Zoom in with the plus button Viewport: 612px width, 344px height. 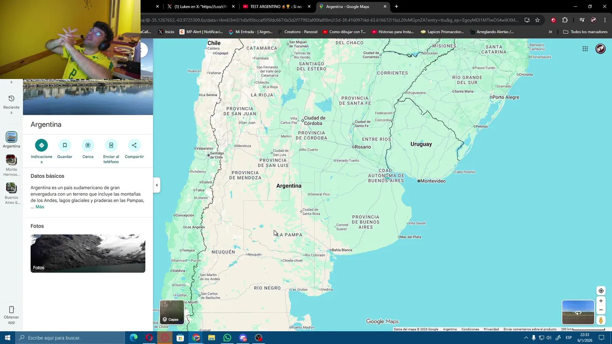point(601,301)
